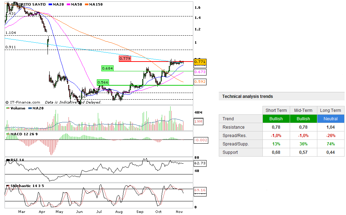This screenshot has height=215, width=346.
Task: Select the green 0.566 support label
Action: point(103,83)
